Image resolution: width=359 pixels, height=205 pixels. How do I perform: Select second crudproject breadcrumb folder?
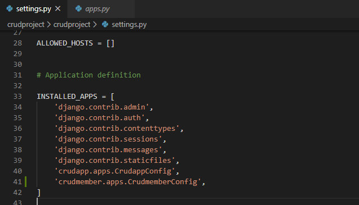[72, 24]
